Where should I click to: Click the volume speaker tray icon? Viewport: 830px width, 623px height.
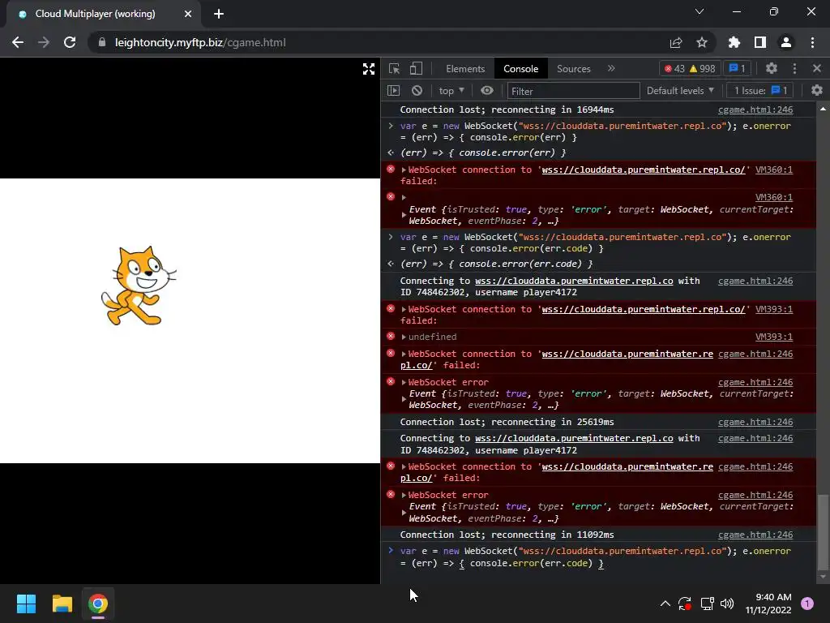[x=727, y=604]
